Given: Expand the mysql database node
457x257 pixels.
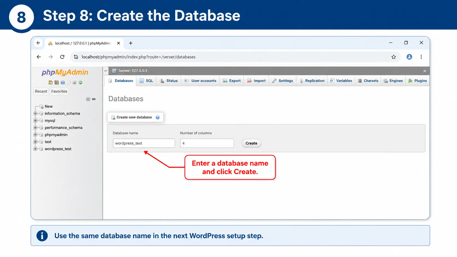Looking at the screenshot, I should 35,121.
